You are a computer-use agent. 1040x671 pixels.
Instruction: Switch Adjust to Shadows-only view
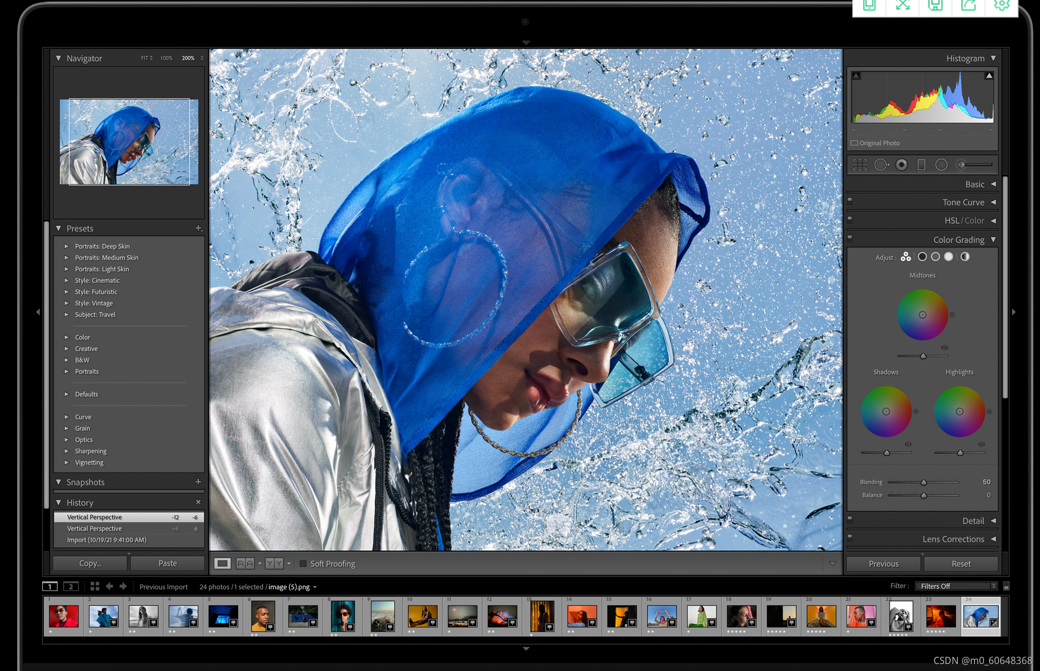[x=922, y=257]
